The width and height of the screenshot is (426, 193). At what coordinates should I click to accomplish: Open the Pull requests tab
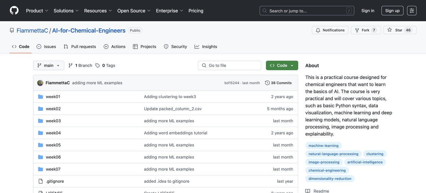[x=80, y=46]
